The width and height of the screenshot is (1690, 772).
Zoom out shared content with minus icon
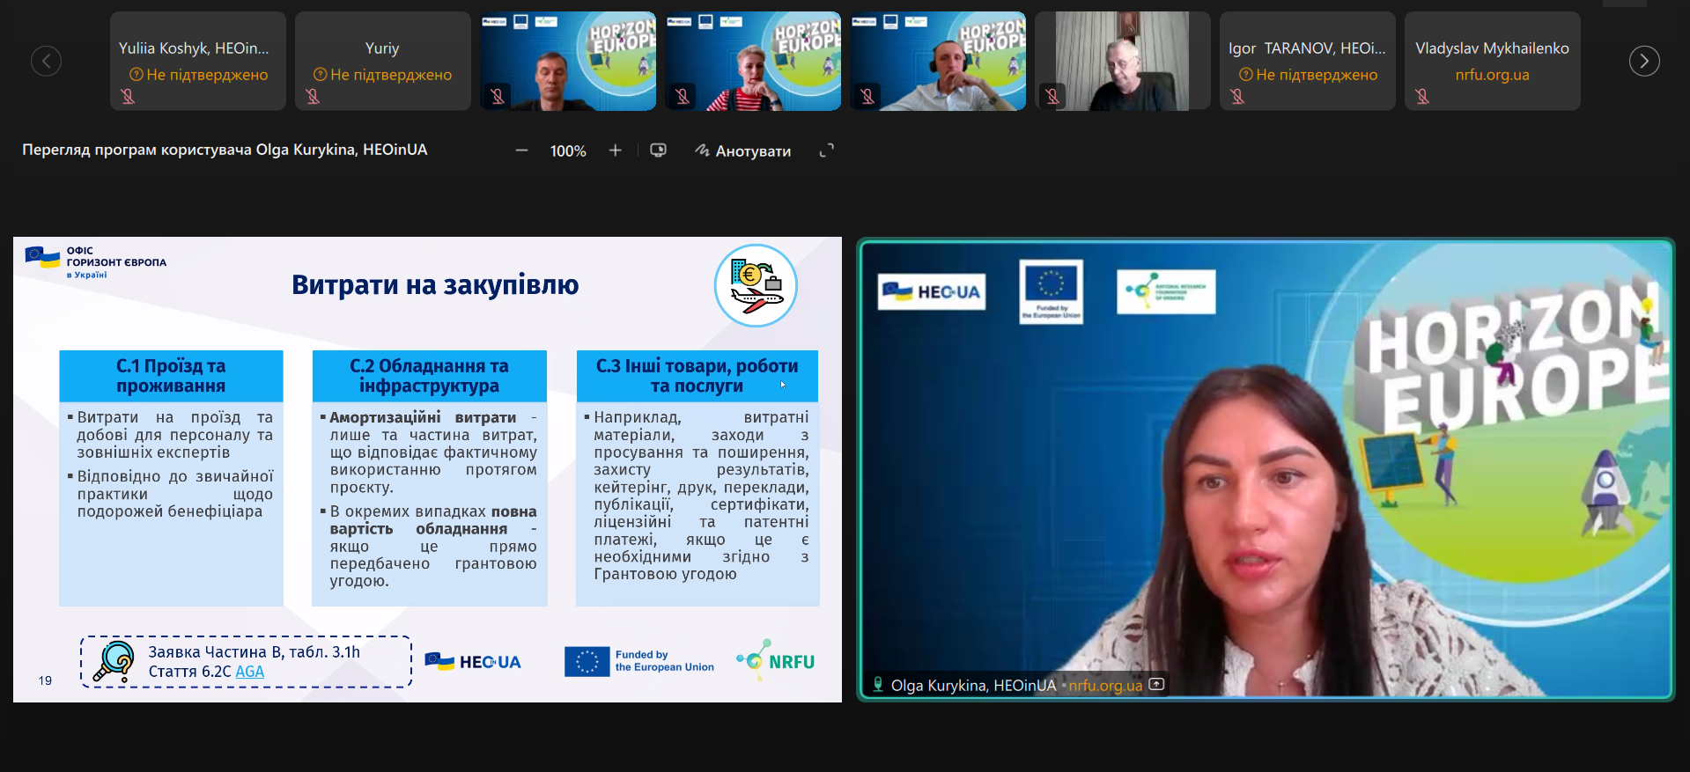521,151
